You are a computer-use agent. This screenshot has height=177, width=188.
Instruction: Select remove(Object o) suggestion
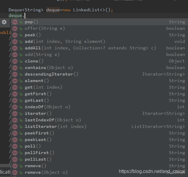(99, 173)
